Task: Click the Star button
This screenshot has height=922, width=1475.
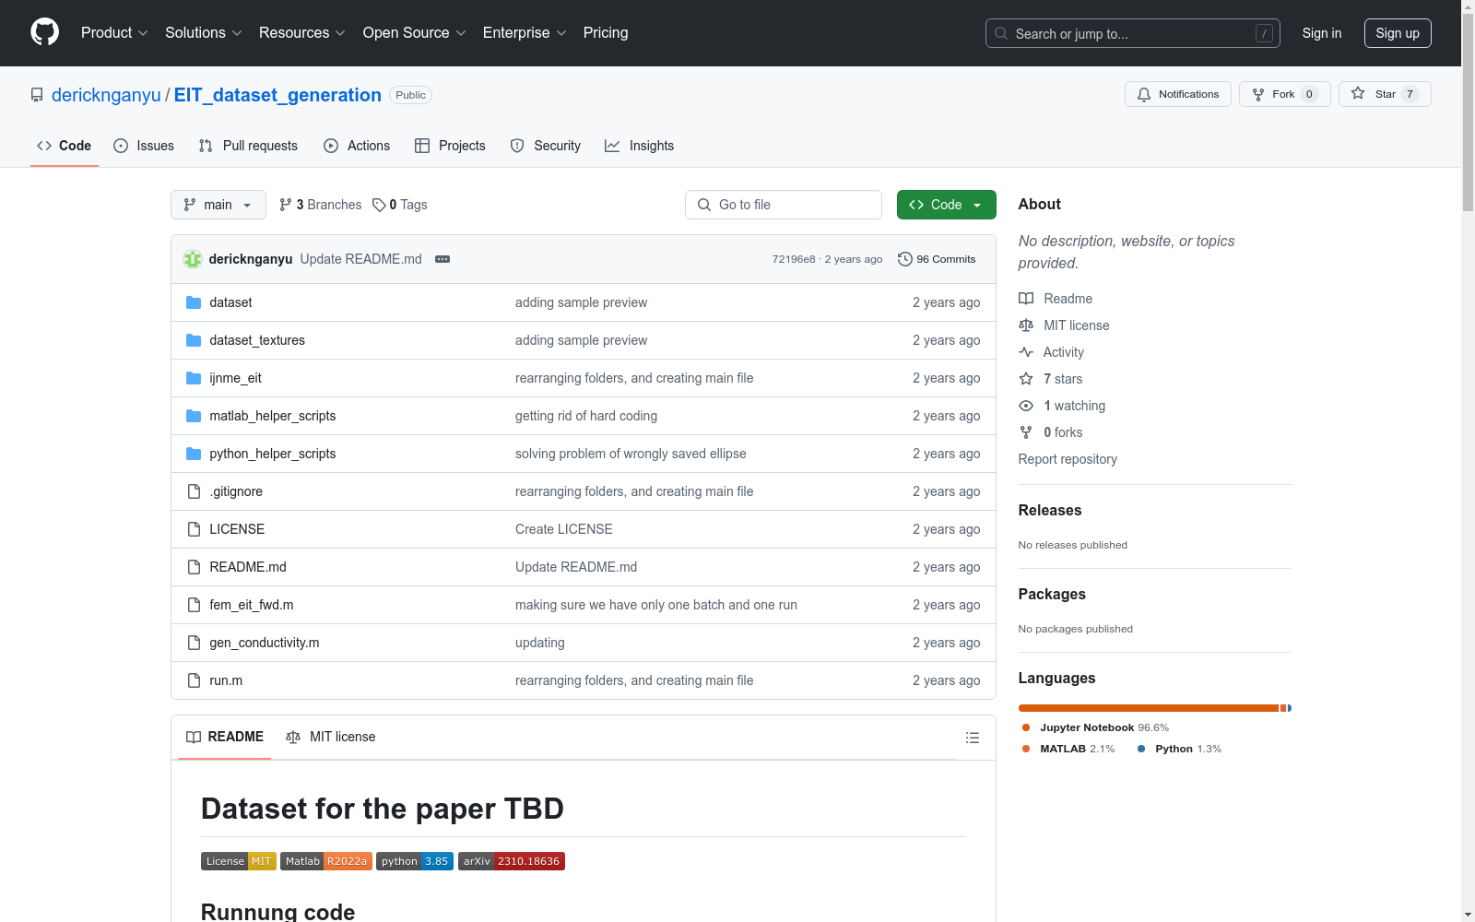Action: point(1384,94)
